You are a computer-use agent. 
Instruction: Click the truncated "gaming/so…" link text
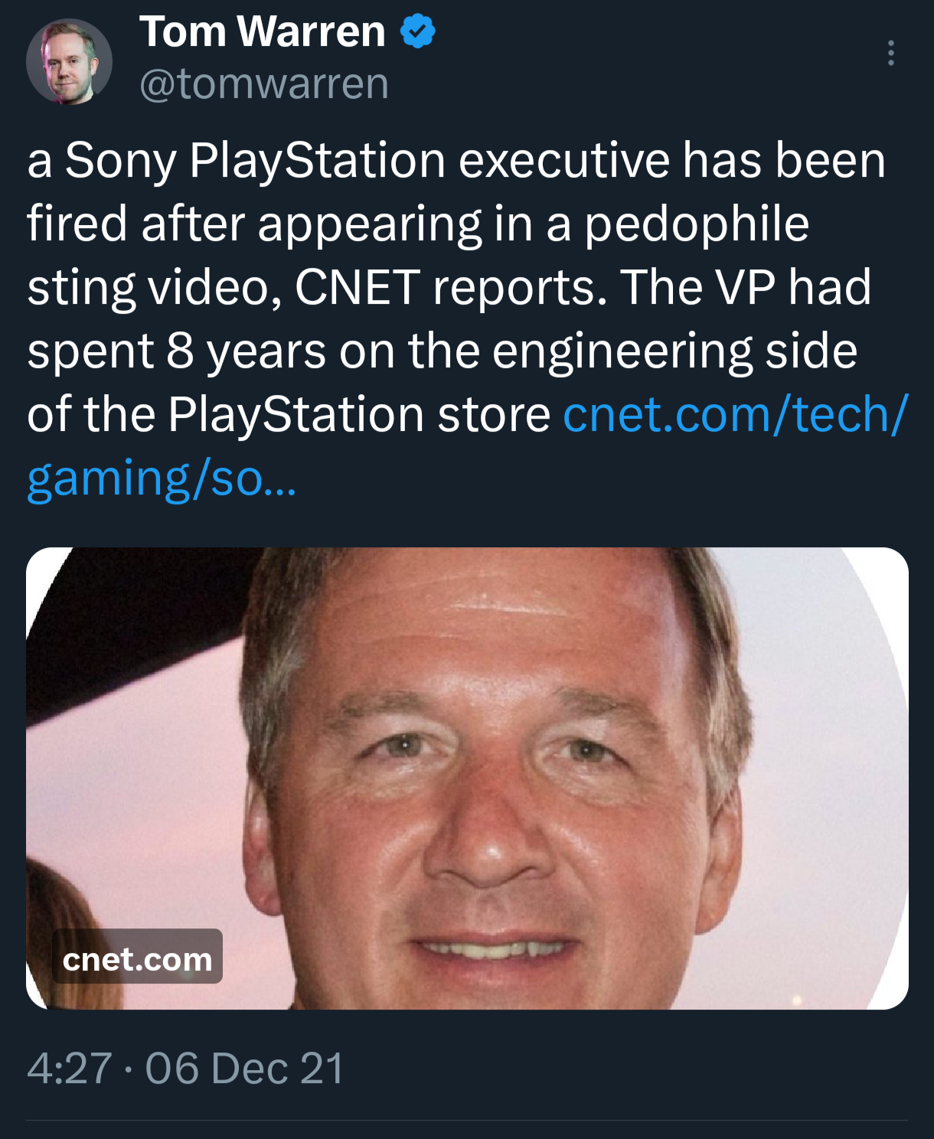161,478
